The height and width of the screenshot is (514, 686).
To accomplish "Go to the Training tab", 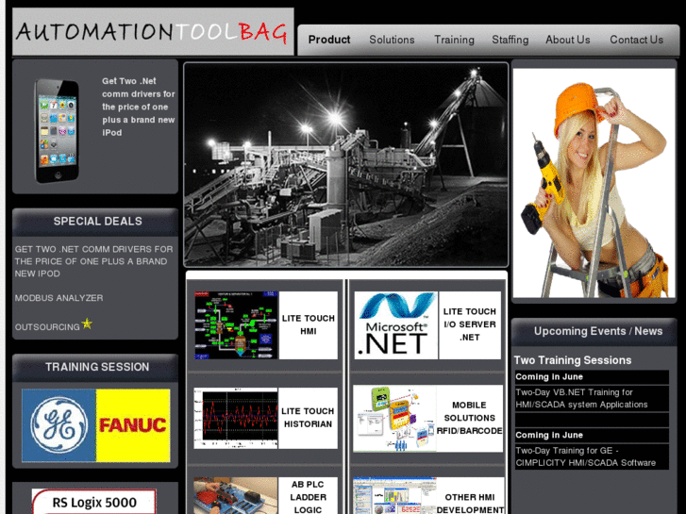I will (454, 40).
